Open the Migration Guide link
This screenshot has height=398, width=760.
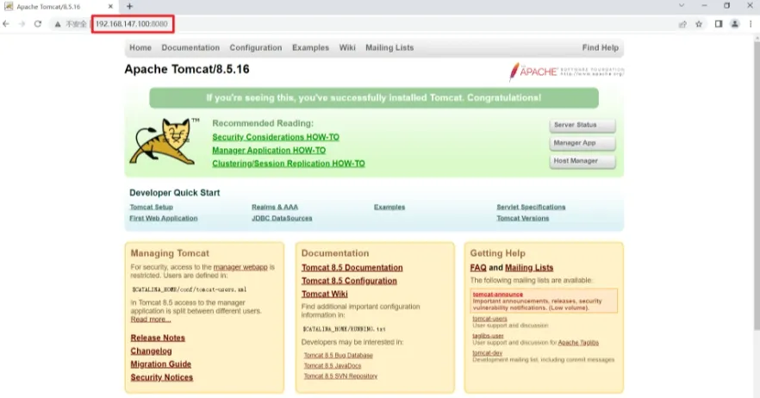tap(160, 364)
